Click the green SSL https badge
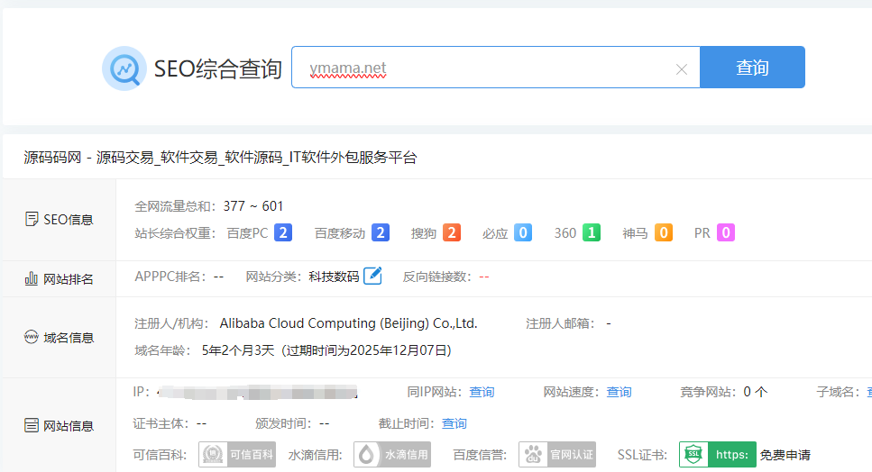Image resolution: width=872 pixels, height=472 pixels. pos(718,454)
